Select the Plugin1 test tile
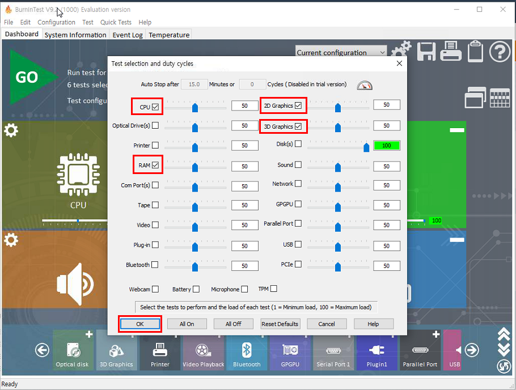The image size is (516, 390). [x=377, y=350]
